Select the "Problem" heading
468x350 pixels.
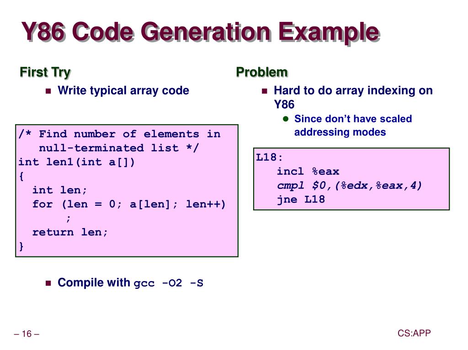(262, 72)
